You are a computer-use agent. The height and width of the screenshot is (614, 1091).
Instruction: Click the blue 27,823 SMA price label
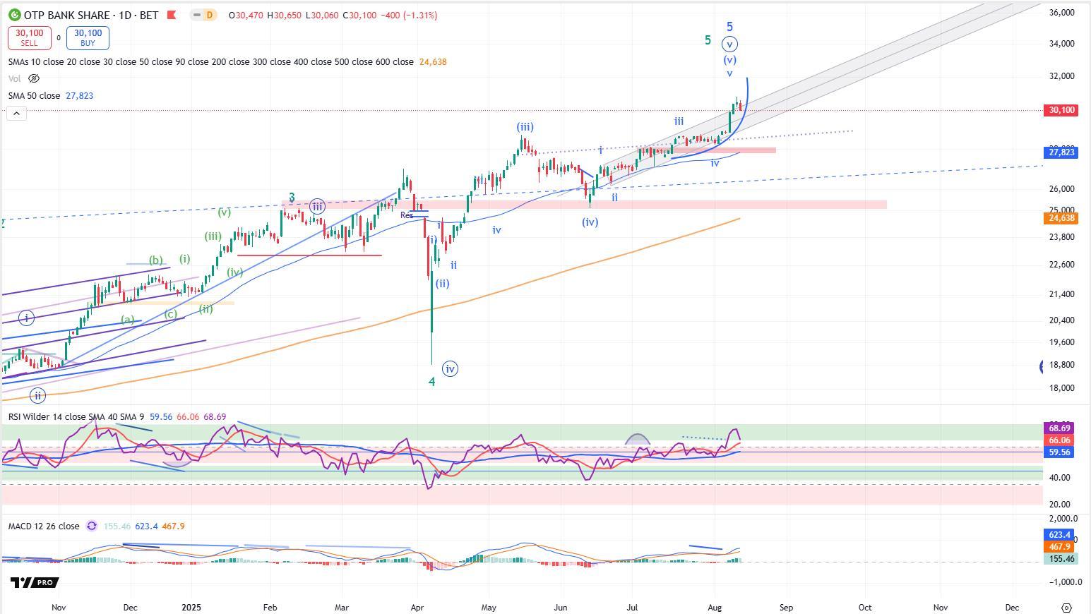click(1061, 152)
